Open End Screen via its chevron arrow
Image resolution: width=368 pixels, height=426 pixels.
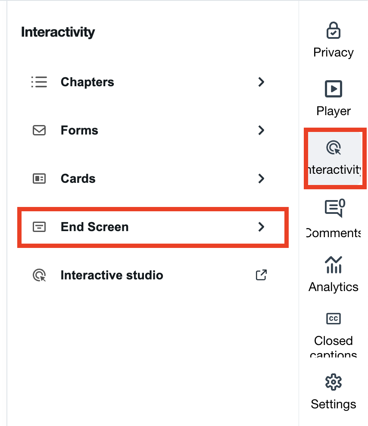pyautogui.click(x=261, y=227)
